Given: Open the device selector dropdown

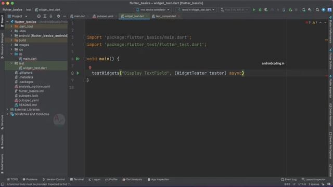Looking at the screenshot, I should 153,10.
